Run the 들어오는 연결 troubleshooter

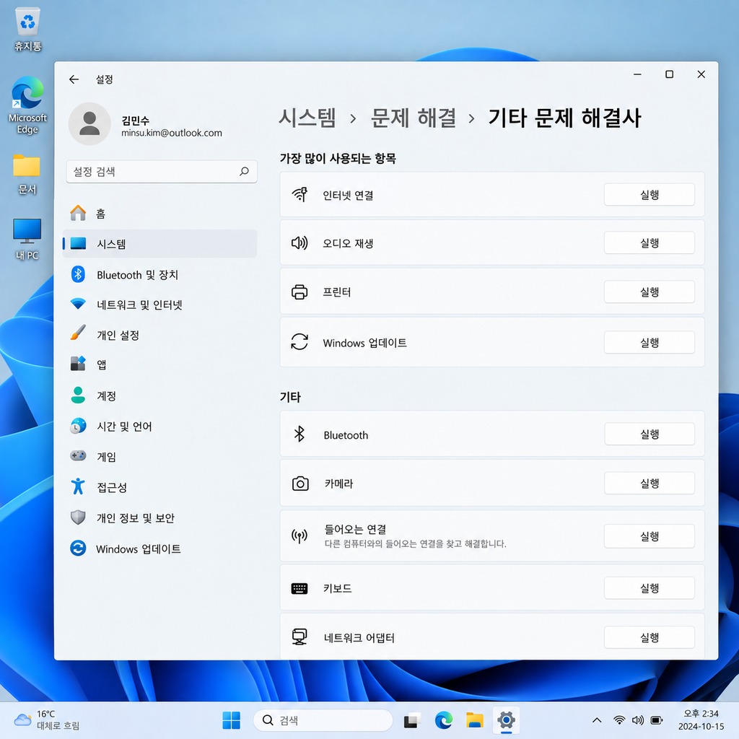pyautogui.click(x=649, y=536)
